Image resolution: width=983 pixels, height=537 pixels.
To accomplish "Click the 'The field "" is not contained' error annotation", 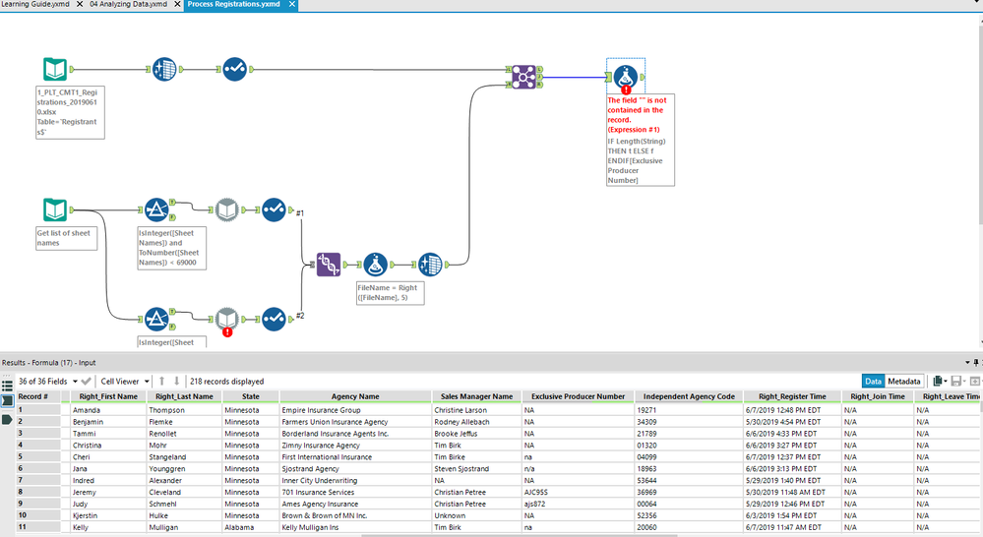I will click(x=637, y=115).
